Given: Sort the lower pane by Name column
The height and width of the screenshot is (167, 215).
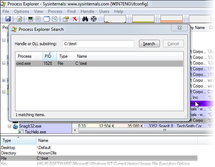Looking at the screenshot, I should pos(117,140).
